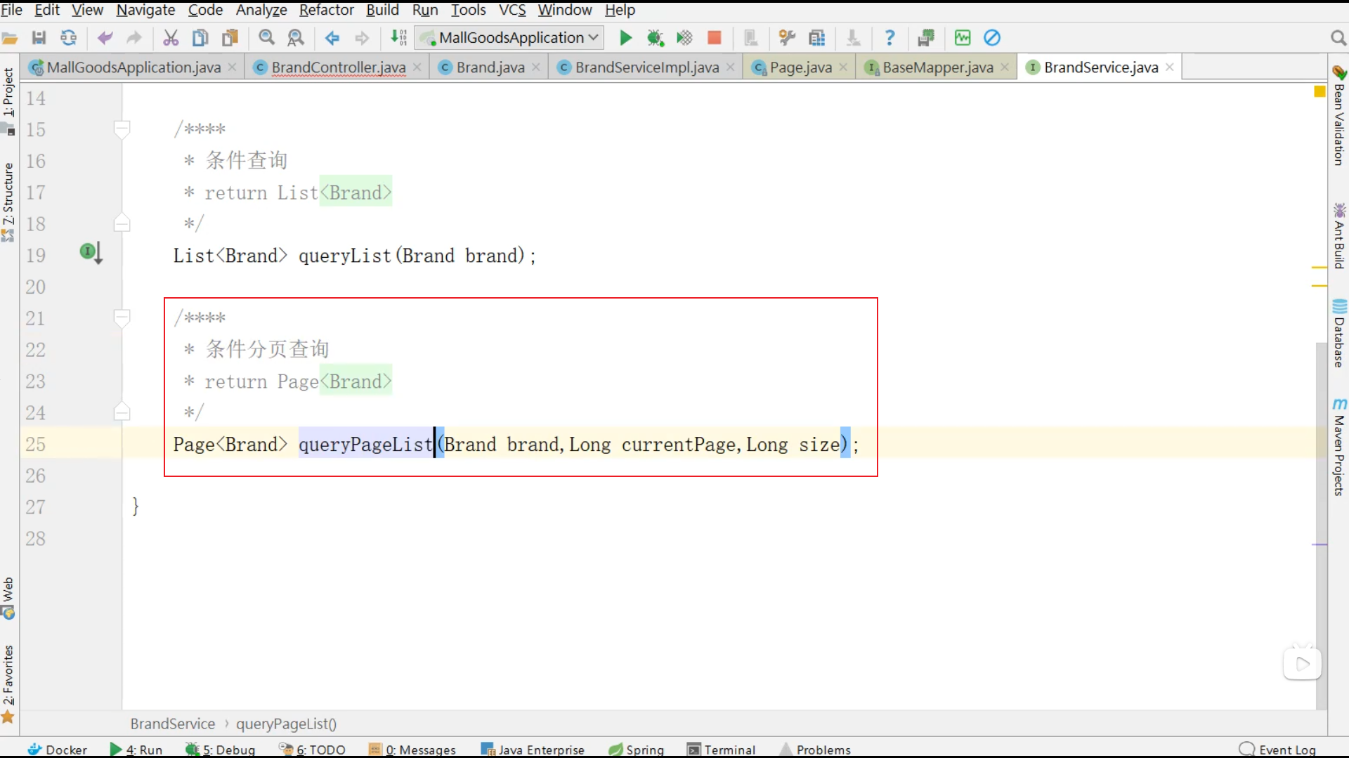Viewport: 1349px width, 758px height.
Task: Undo the last edit with the purple arrow
Action: click(105, 38)
